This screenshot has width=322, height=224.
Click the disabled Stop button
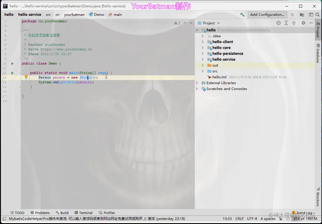pyautogui.click(x=292, y=15)
